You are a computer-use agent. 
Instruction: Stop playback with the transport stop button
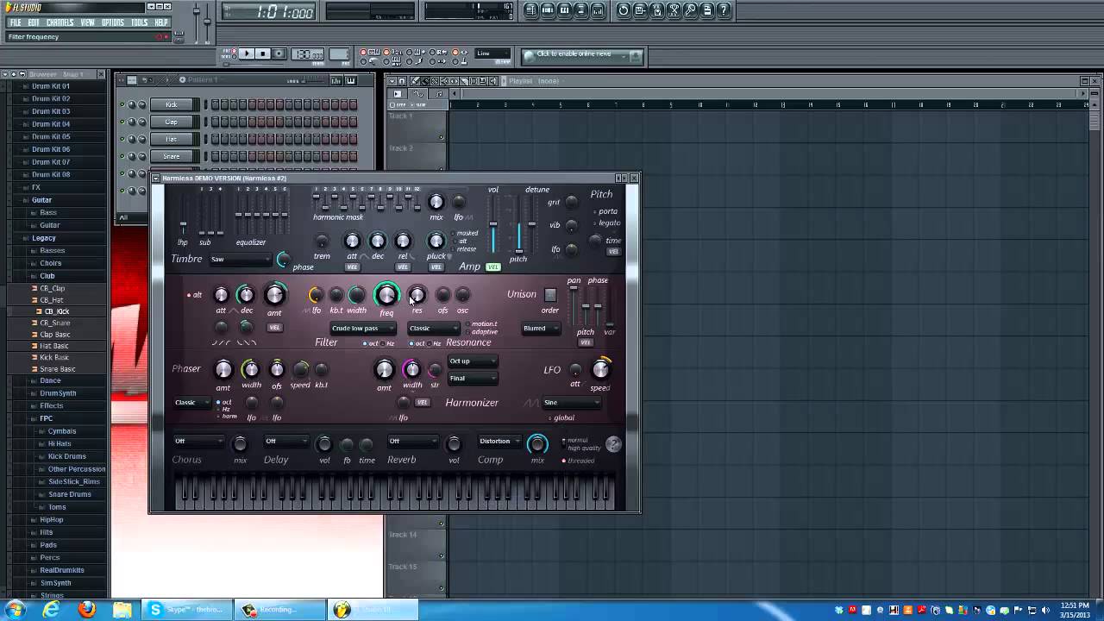[262, 53]
